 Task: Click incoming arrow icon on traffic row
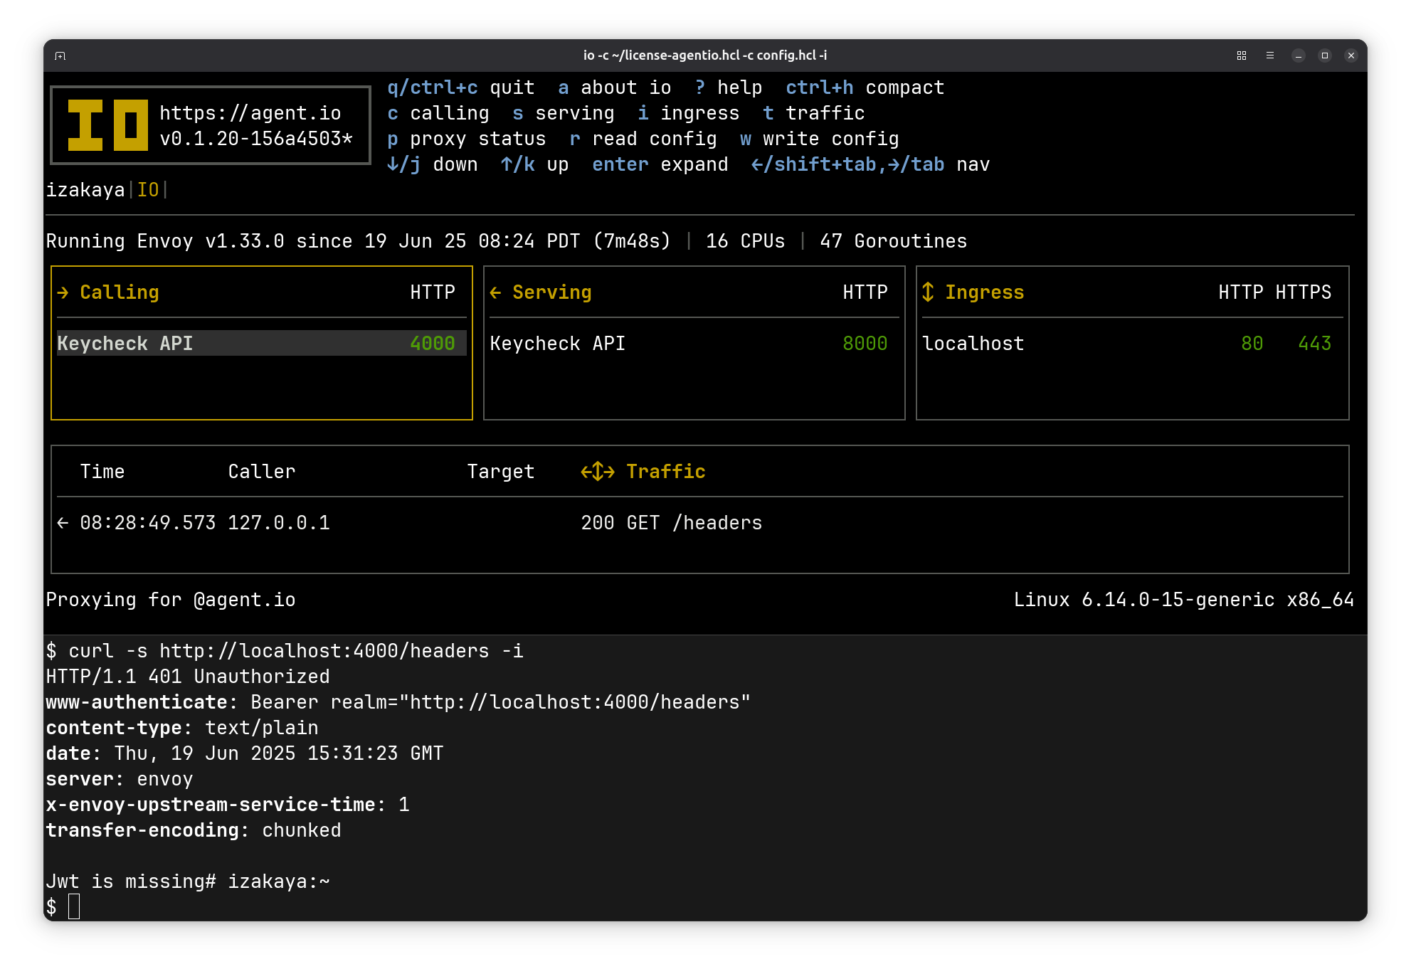[63, 523]
